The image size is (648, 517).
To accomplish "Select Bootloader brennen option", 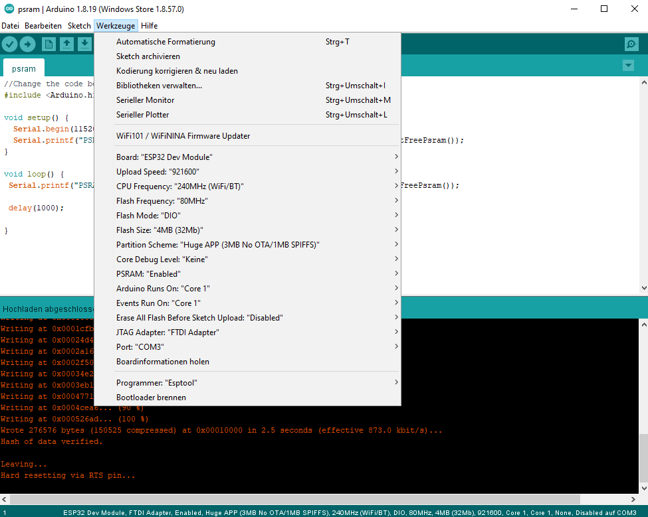I will tap(151, 398).
